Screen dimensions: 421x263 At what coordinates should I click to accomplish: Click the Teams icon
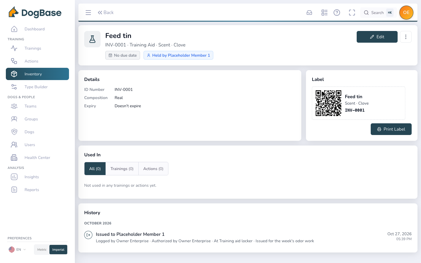click(14, 106)
